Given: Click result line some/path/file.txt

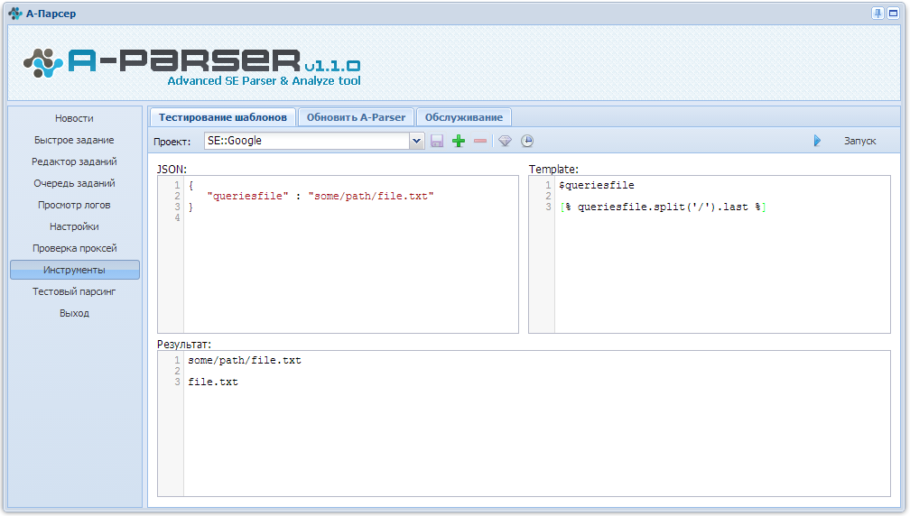Looking at the screenshot, I should pyautogui.click(x=245, y=360).
